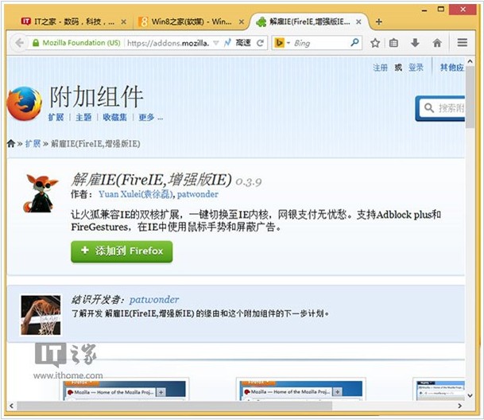The image size is (484, 420).
Task: Open the URL history dropdown arrow
Action: click(x=216, y=43)
